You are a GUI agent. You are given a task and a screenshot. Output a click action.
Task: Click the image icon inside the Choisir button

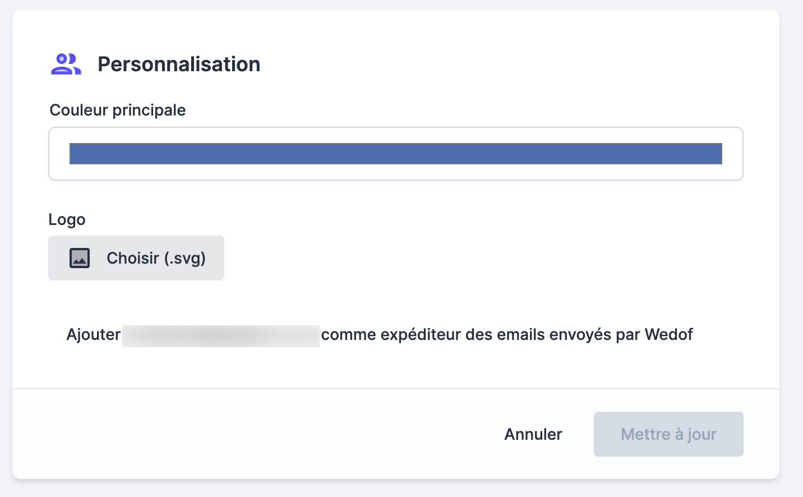80,258
